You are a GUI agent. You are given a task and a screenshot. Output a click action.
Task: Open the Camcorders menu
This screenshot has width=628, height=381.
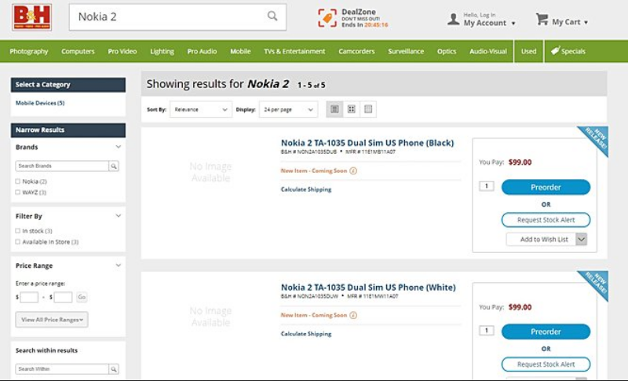pos(356,51)
